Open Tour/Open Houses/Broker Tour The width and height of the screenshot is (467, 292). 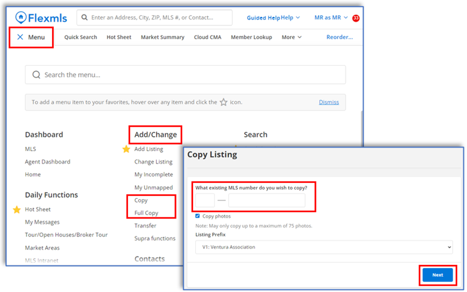coord(66,235)
